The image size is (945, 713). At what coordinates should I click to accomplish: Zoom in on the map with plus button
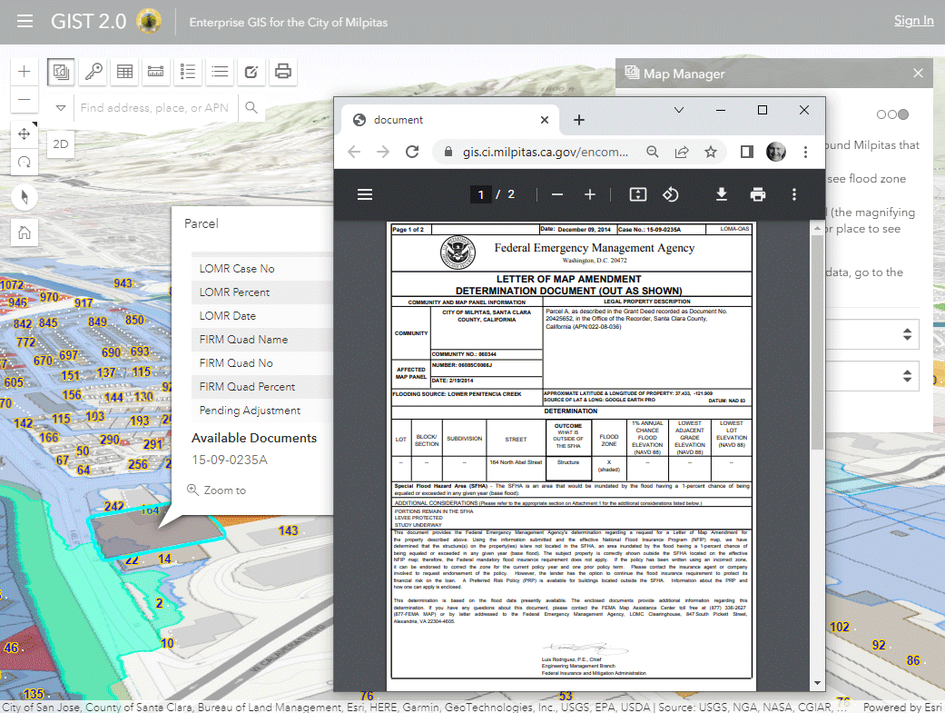coord(25,71)
